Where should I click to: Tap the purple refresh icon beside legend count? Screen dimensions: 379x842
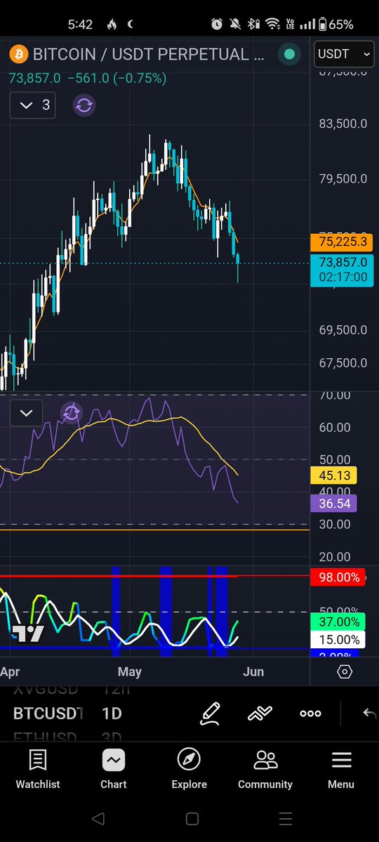(x=84, y=105)
